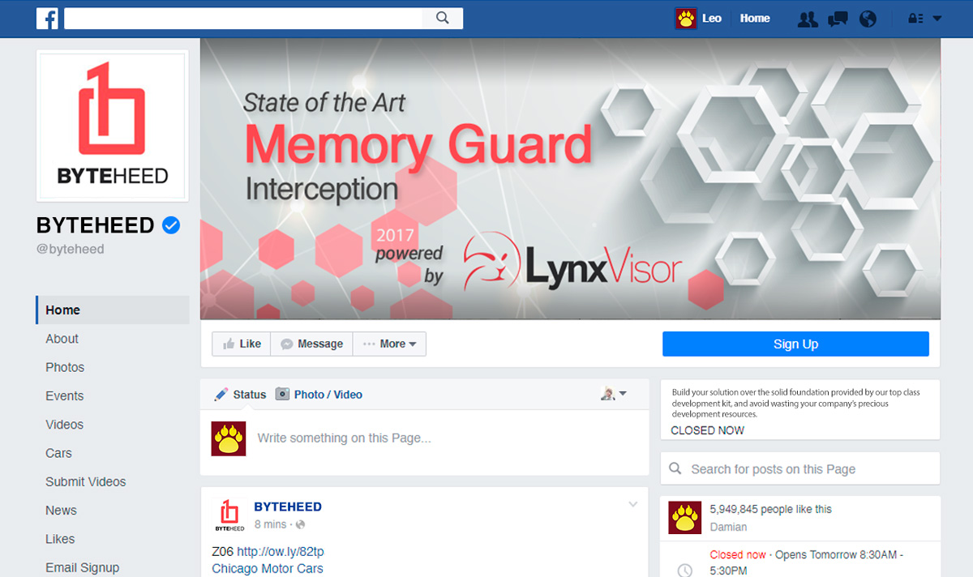973x577 pixels.
Task: Expand the post-as identity selector
Action: click(x=613, y=394)
